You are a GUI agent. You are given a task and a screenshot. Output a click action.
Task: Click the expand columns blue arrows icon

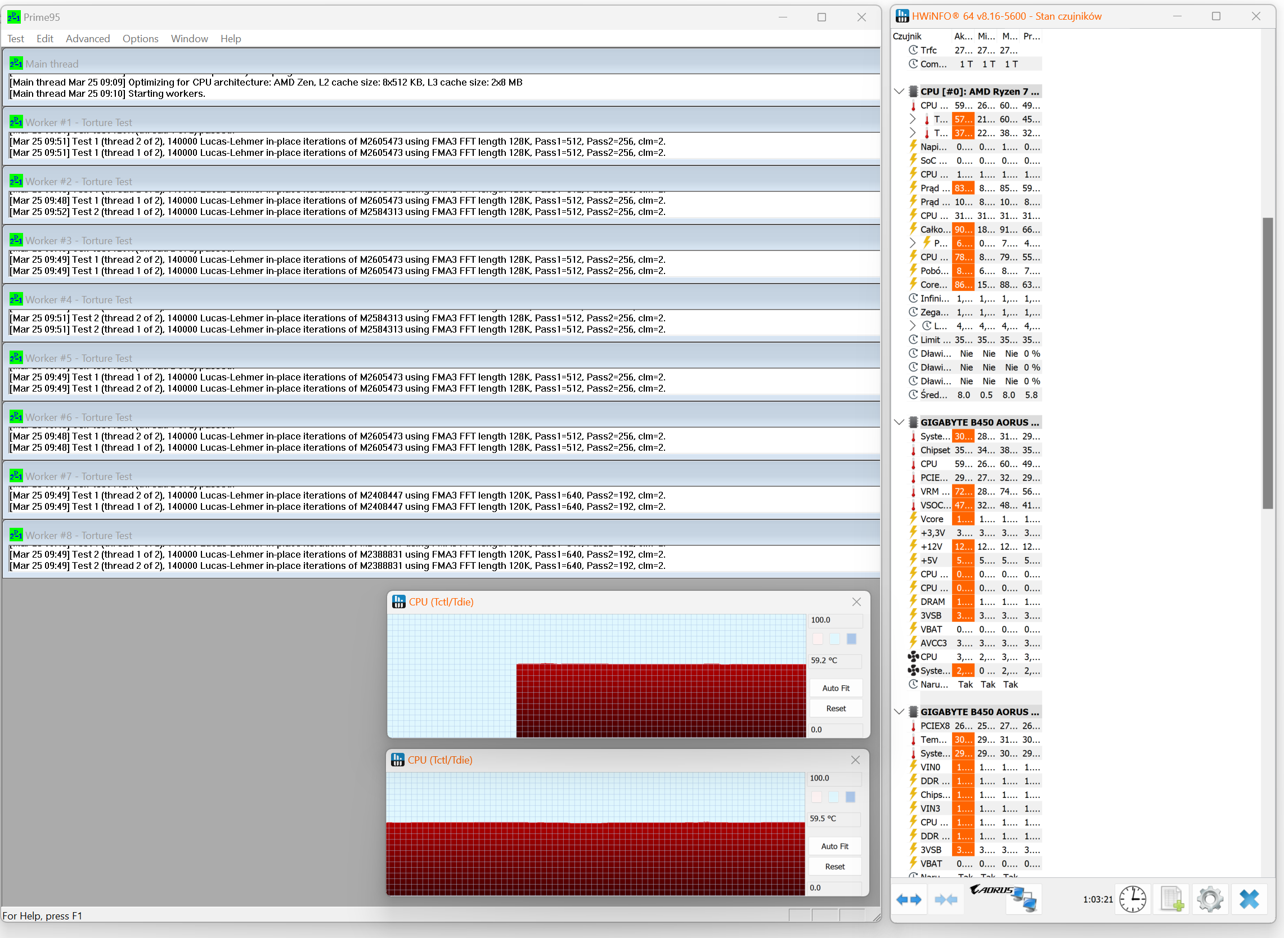pos(908,899)
